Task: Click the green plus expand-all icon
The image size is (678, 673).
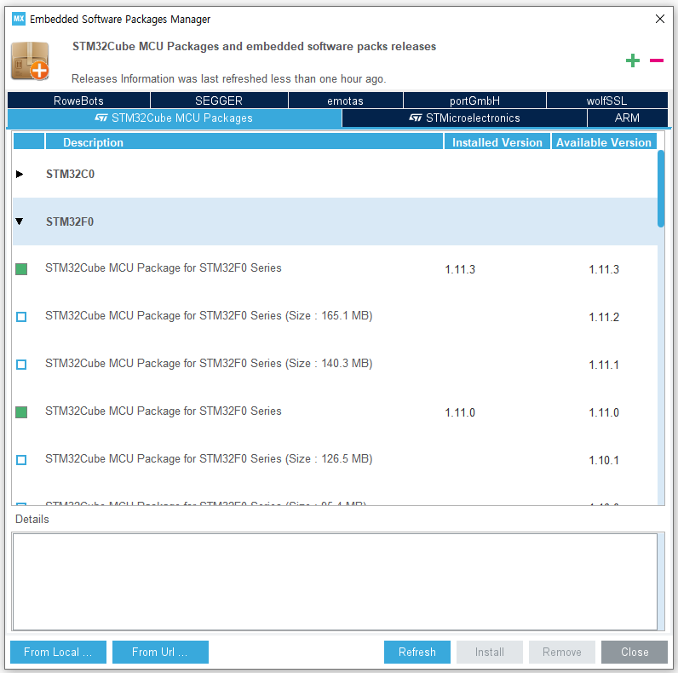Action: (633, 60)
